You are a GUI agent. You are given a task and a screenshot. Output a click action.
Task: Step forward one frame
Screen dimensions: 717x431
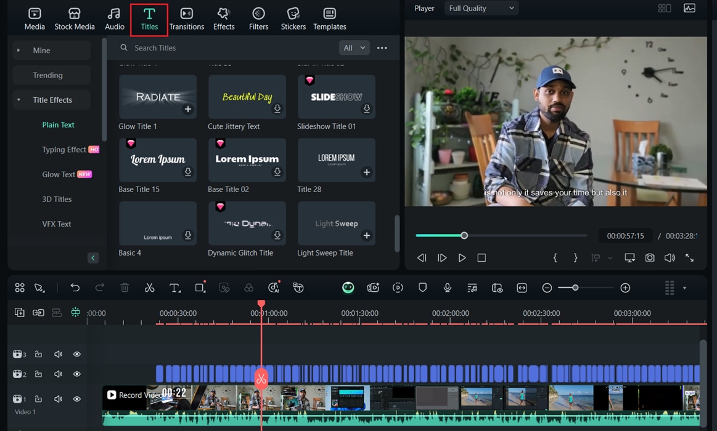coord(441,258)
